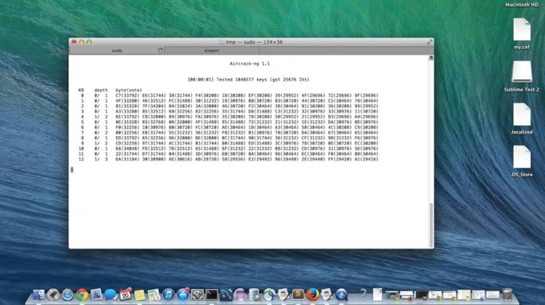This screenshot has height=305, width=545.
Task: Select the my.cnf file on the desktop
Action: pyautogui.click(x=522, y=34)
